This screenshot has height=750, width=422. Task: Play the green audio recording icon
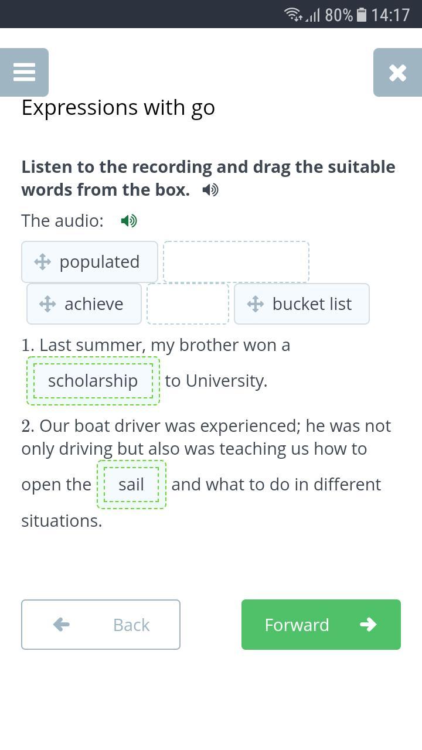pyautogui.click(x=129, y=221)
